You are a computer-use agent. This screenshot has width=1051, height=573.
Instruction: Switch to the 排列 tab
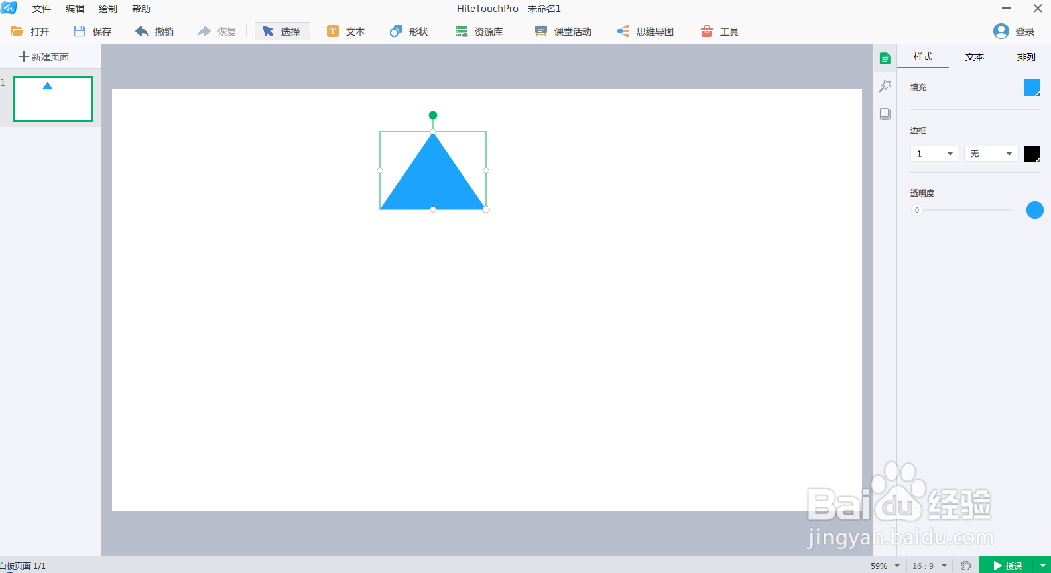1026,57
